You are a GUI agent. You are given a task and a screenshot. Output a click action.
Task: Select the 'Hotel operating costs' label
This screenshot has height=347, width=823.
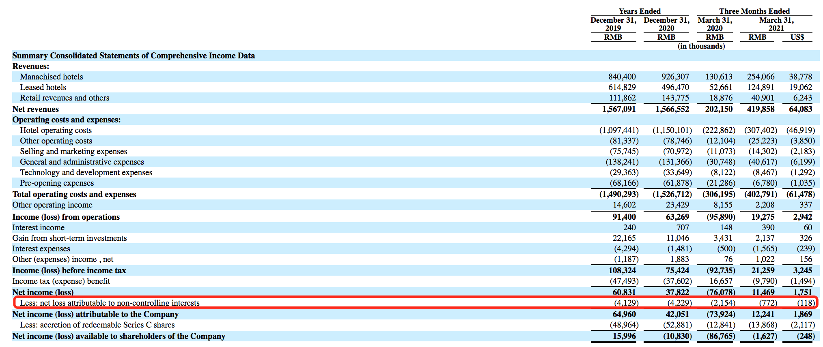click(56, 130)
